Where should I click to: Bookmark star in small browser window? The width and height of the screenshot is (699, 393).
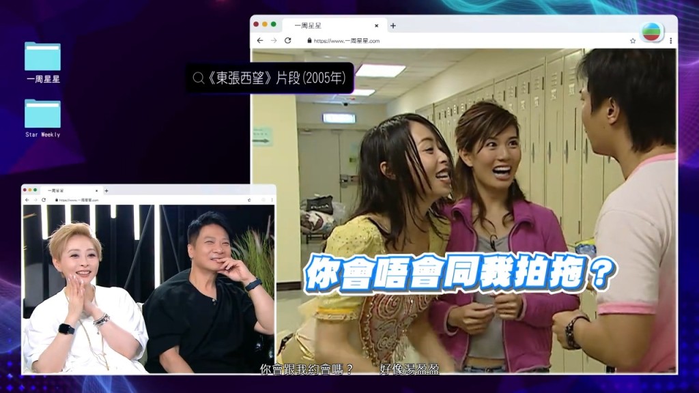249,200
